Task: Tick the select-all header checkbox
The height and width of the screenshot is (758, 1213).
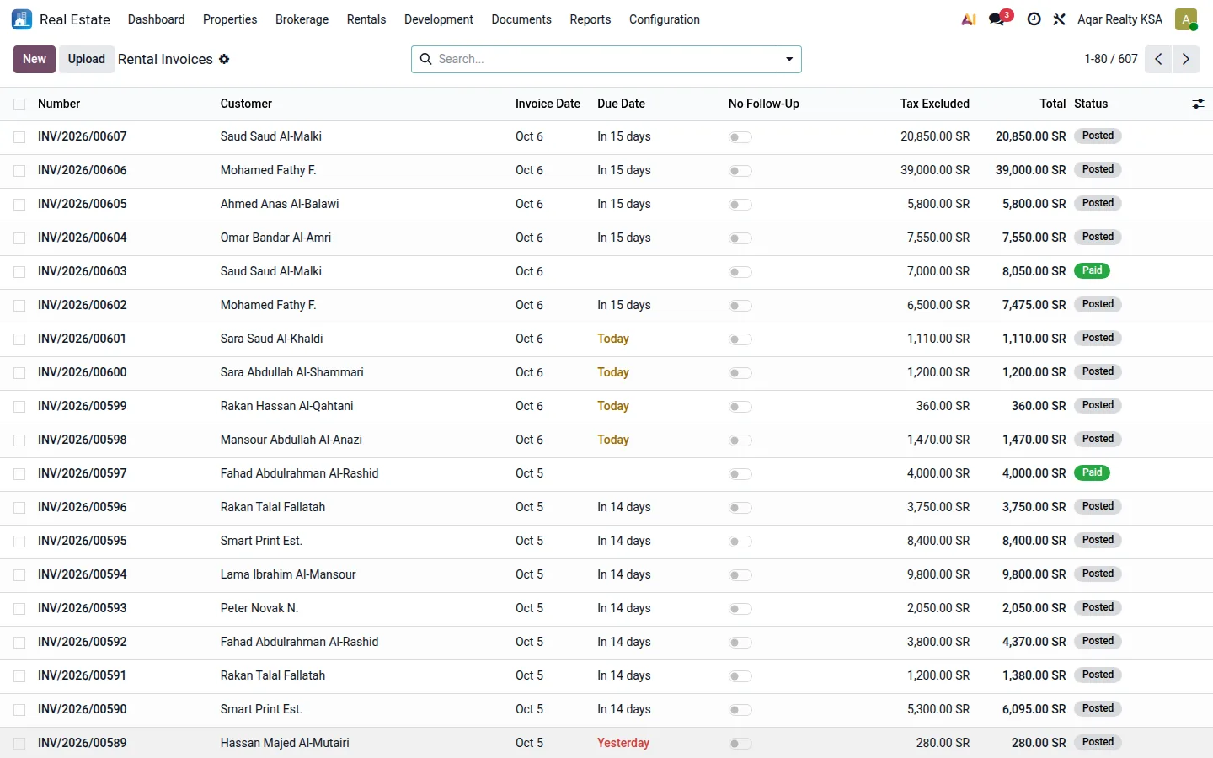Action: click(19, 104)
